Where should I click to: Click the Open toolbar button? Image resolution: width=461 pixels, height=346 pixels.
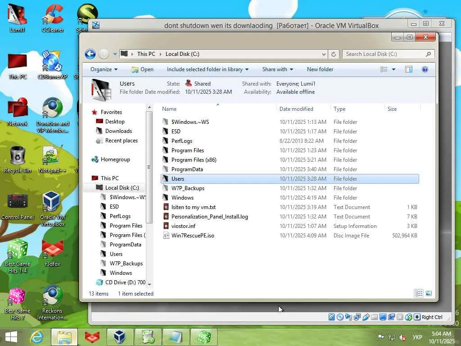[x=143, y=69]
